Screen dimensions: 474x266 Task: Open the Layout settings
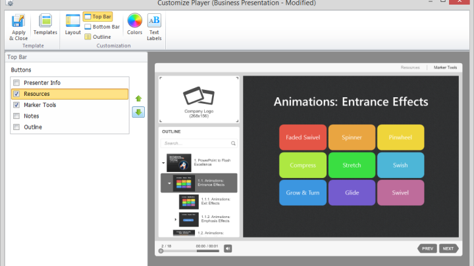coord(73,25)
